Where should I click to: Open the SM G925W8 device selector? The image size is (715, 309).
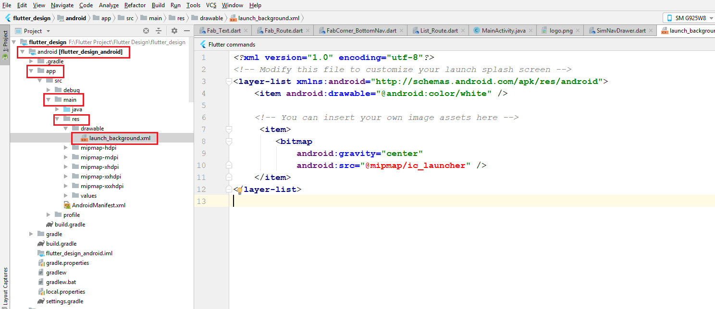[689, 18]
